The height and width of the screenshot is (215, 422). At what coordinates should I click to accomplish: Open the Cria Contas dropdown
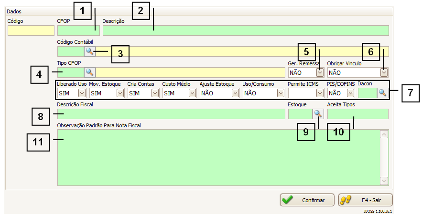click(x=155, y=93)
